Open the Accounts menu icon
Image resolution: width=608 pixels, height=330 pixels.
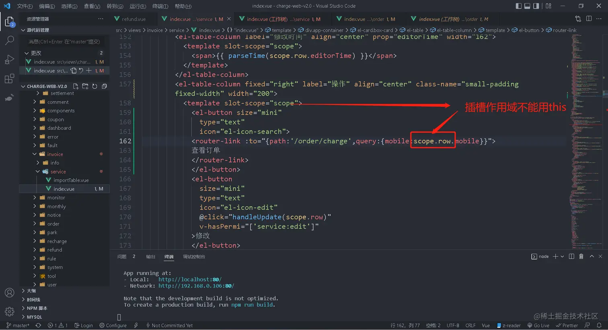(9, 293)
